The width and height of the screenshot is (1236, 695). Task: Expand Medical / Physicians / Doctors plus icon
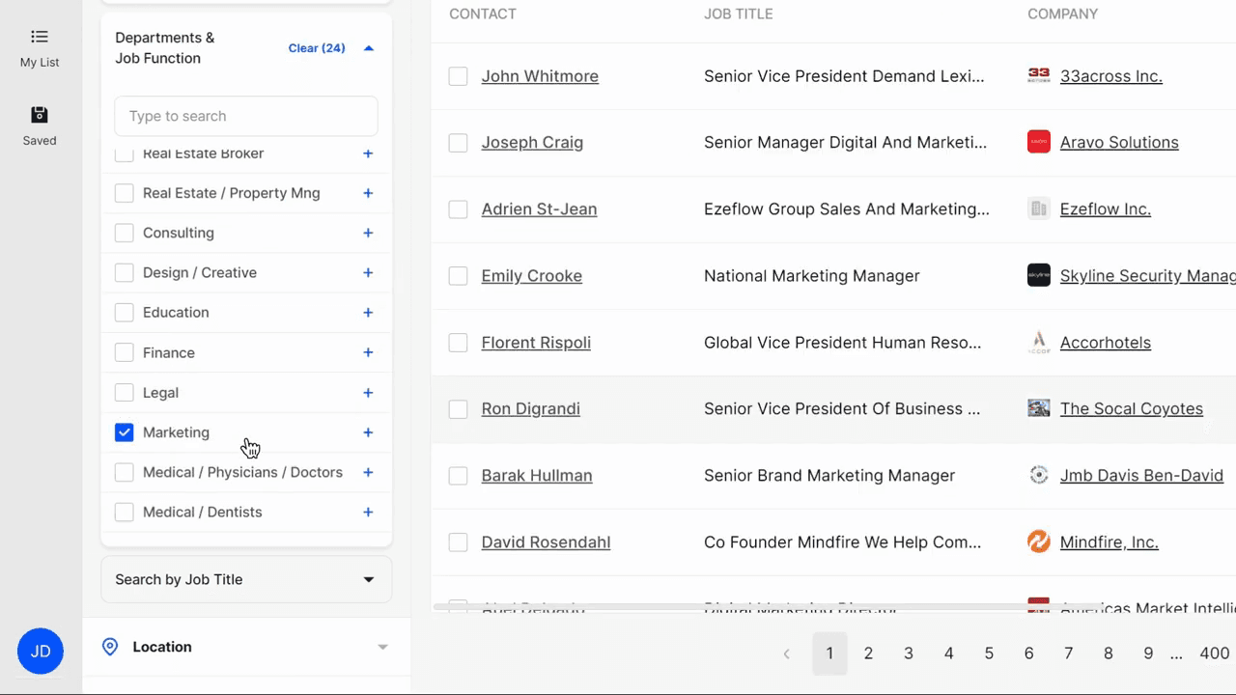(368, 472)
